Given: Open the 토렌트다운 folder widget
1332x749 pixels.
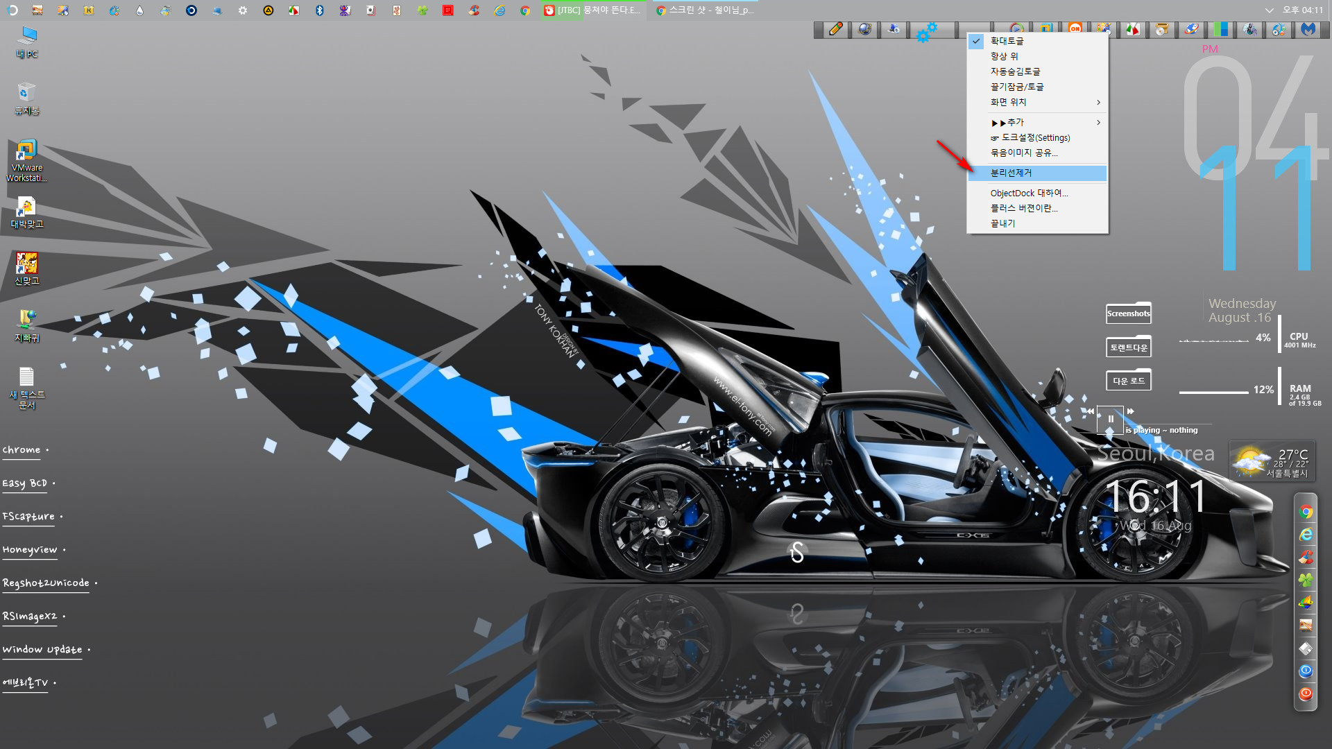Looking at the screenshot, I should 1128,347.
